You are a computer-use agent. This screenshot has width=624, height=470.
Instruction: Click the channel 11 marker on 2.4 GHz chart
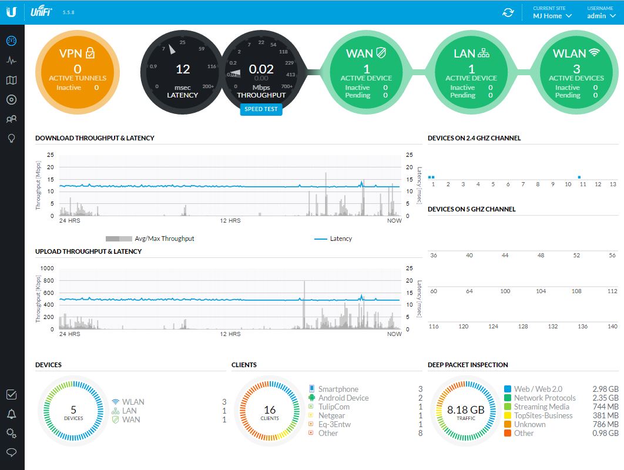pyautogui.click(x=579, y=177)
